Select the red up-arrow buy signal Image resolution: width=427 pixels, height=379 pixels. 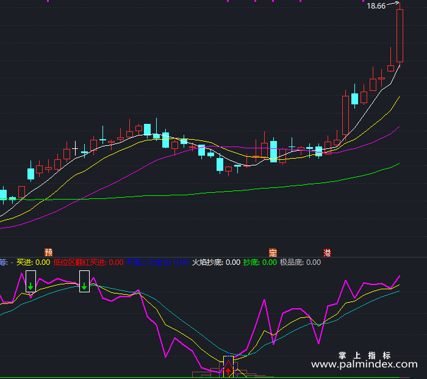[x=228, y=371]
